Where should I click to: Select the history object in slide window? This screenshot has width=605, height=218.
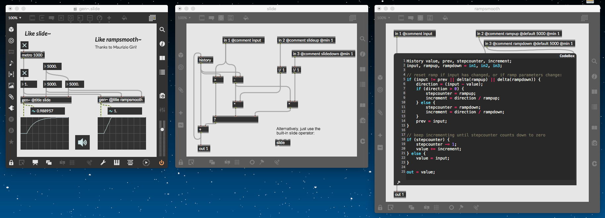[205, 60]
